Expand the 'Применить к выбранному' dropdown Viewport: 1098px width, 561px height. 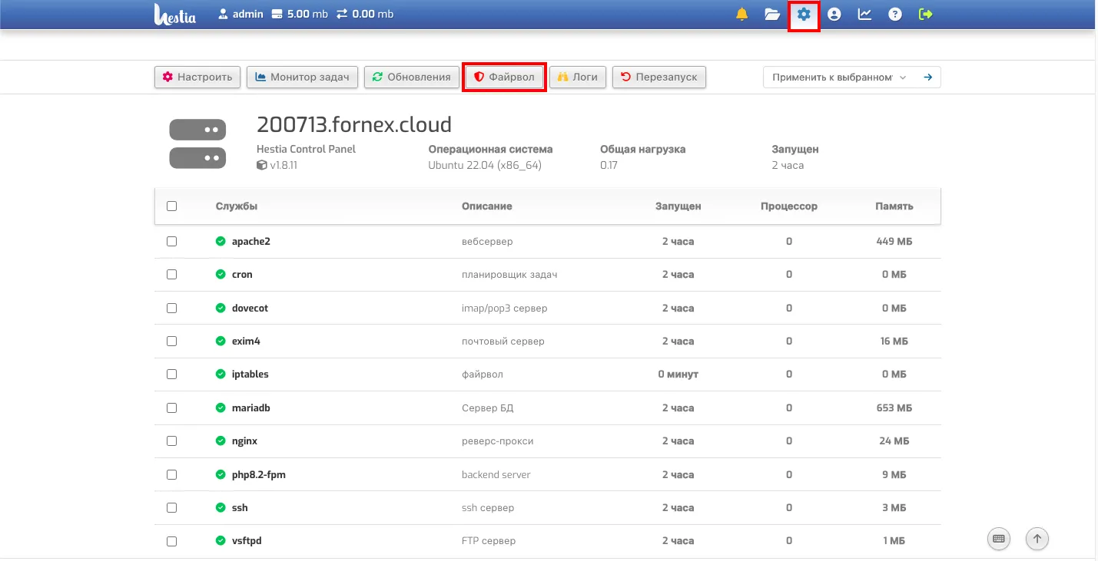pyautogui.click(x=838, y=78)
